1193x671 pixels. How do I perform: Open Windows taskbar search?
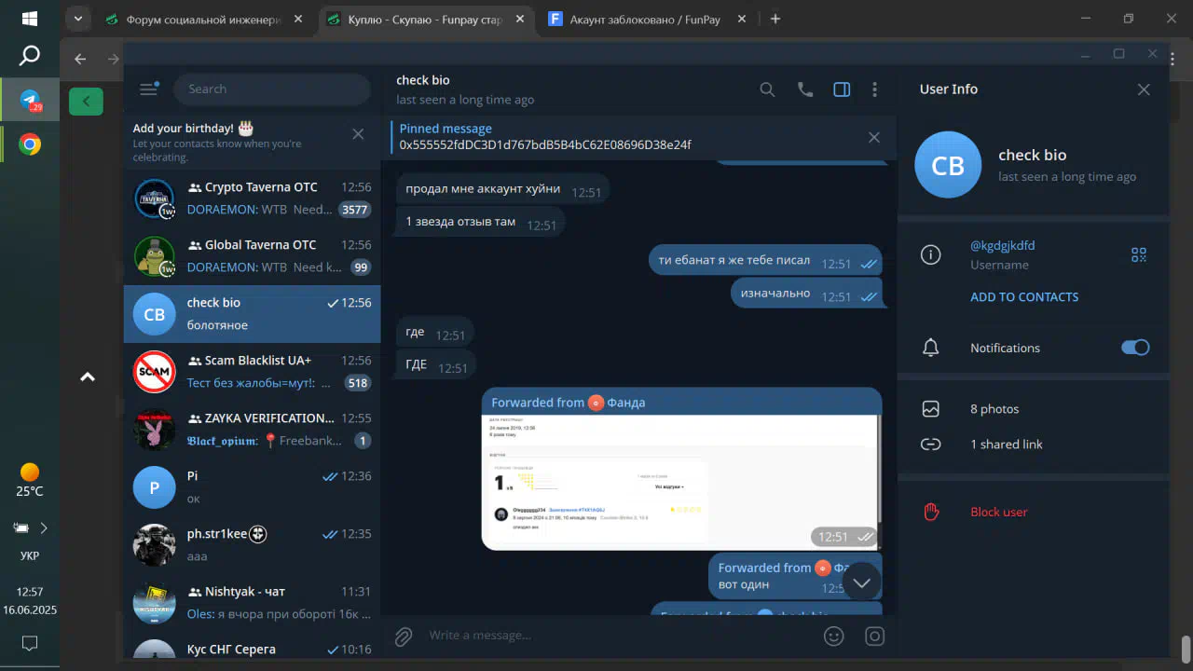click(30, 57)
